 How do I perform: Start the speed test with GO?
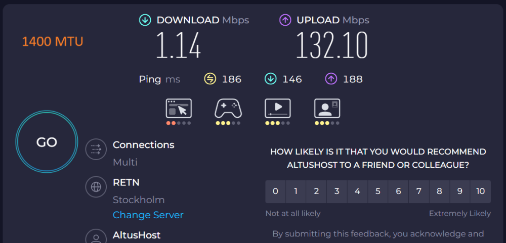47,142
